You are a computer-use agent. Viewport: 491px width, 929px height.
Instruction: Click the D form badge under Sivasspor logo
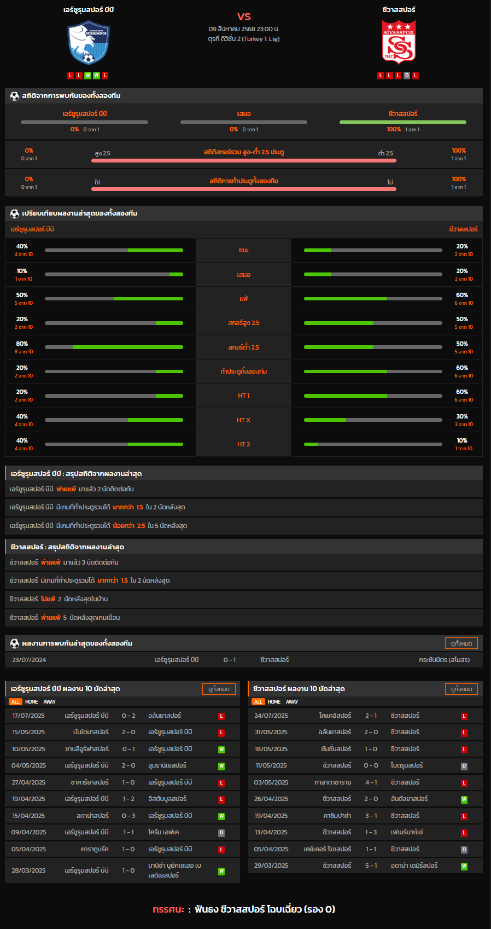407,76
